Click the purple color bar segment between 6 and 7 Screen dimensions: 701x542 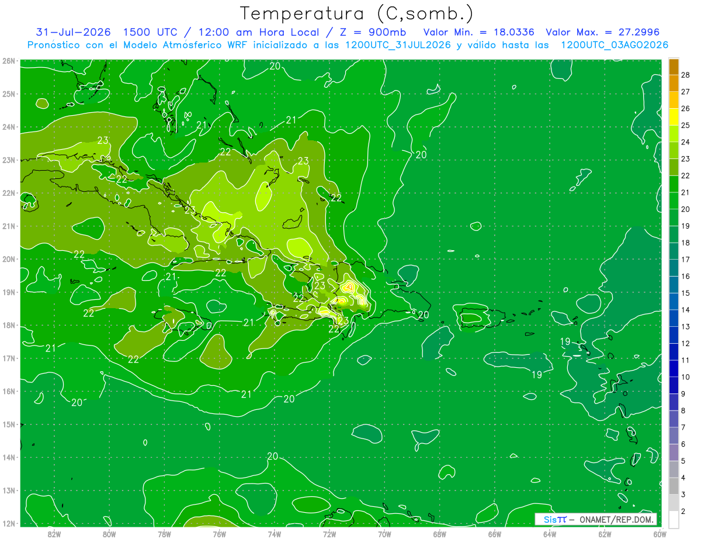pos(674,436)
